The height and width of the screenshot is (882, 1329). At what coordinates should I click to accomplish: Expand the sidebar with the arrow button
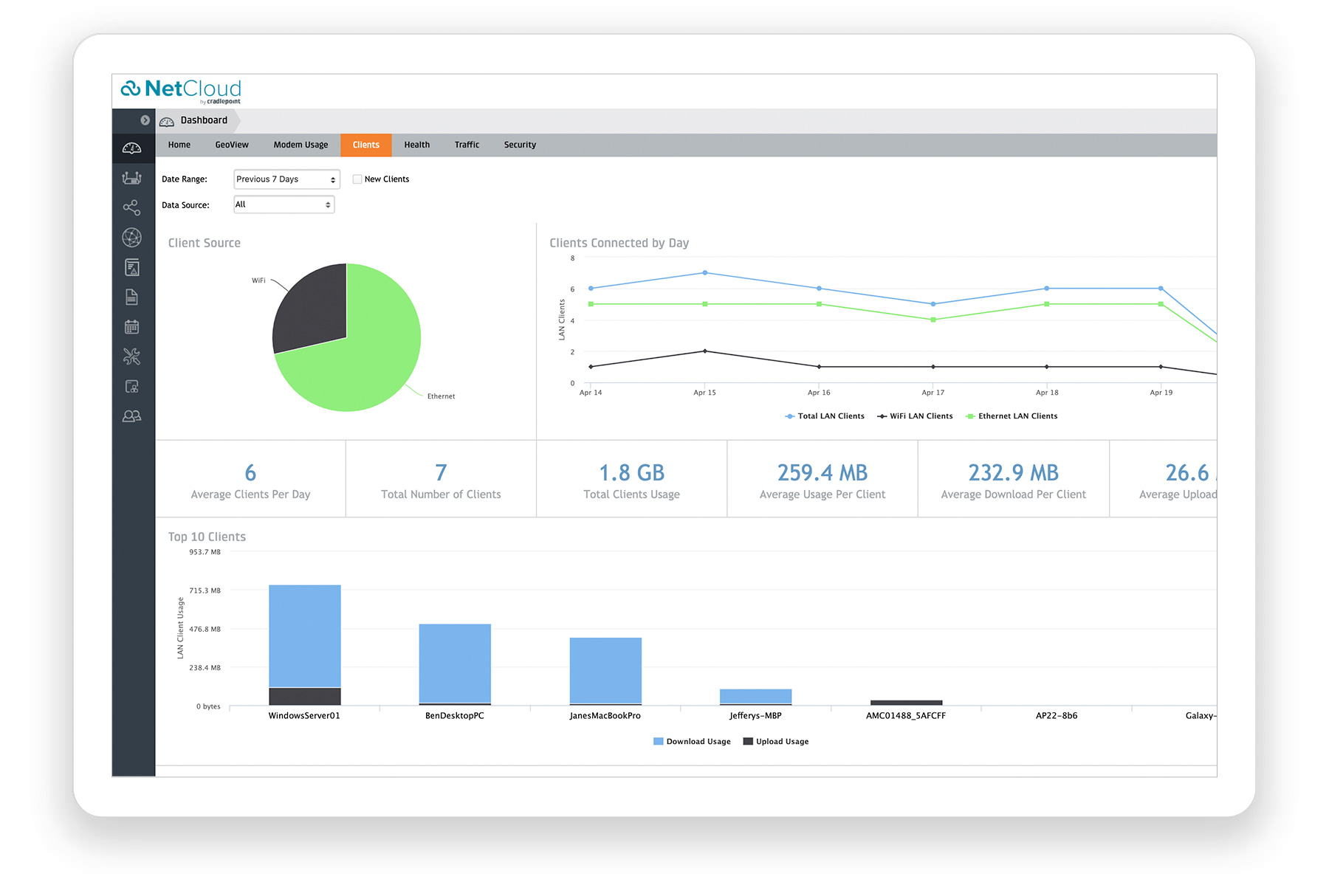(145, 120)
